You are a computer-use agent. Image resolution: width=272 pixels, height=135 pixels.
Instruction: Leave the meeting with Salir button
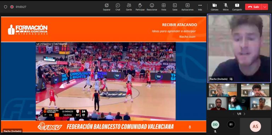point(254,7)
